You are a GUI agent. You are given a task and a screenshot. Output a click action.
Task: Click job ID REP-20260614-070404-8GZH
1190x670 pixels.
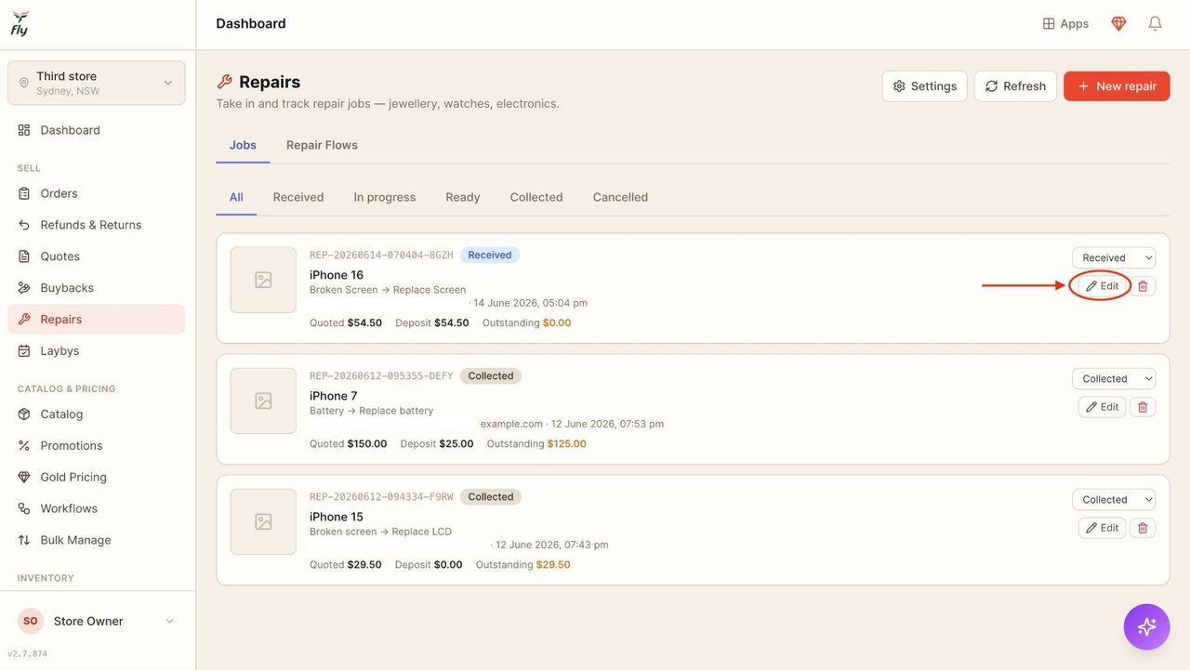381,256
